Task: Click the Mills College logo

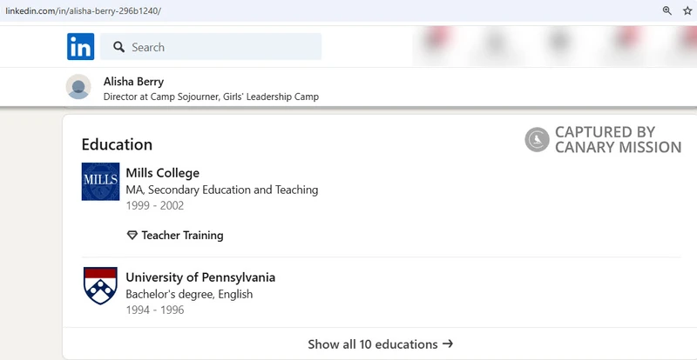Action: (100, 181)
